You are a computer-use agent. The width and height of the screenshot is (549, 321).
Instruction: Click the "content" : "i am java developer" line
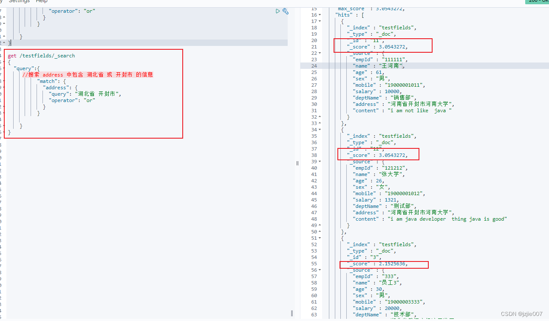(430, 219)
